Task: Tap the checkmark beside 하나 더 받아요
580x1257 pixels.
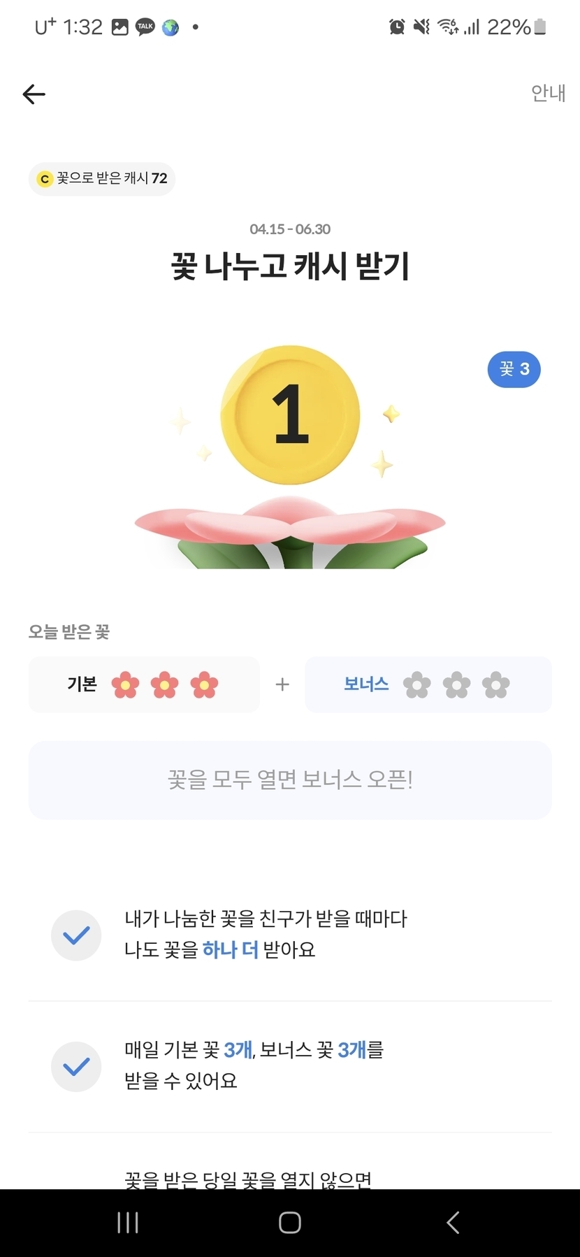Action: [x=76, y=935]
